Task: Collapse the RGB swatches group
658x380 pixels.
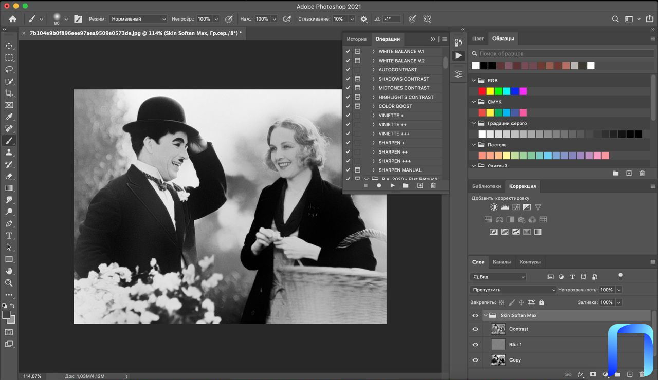Action: click(474, 81)
